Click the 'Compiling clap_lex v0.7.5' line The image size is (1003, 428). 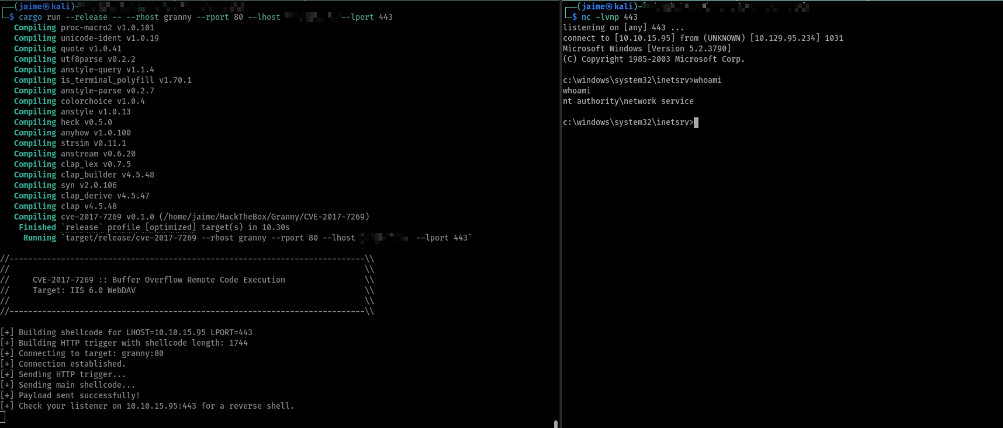(x=72, y=164)
